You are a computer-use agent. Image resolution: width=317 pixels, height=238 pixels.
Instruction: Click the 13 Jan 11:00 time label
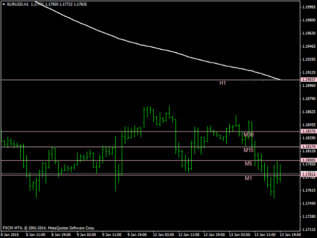[x=265, y=235]
